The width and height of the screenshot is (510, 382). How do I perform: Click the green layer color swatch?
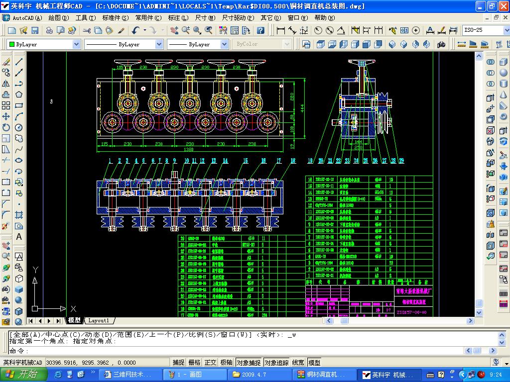click(12, 44)
